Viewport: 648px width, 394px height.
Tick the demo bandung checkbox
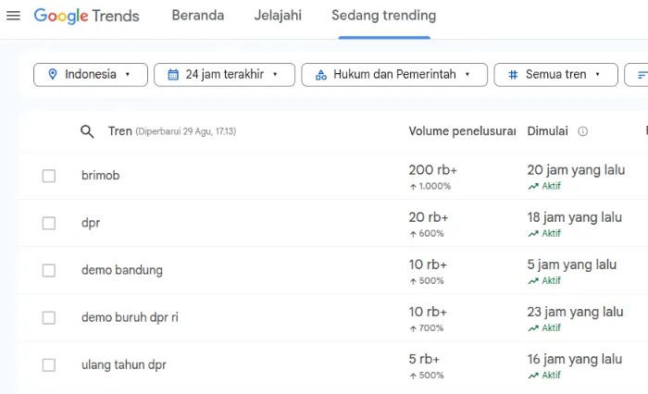(x=49, y=270)
